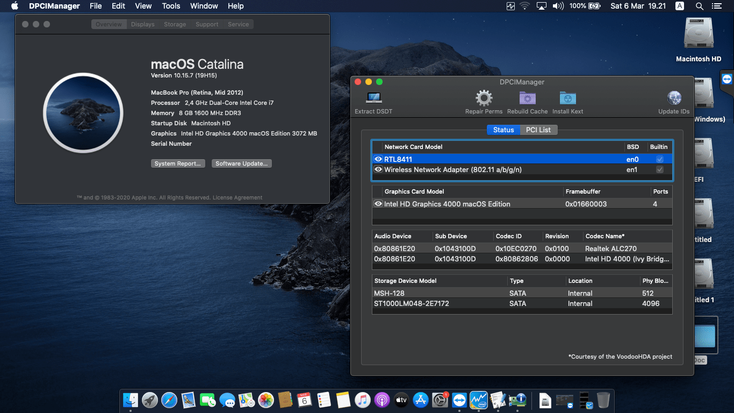
Task: Open Safari in the dock
Action: pos(169,400)
